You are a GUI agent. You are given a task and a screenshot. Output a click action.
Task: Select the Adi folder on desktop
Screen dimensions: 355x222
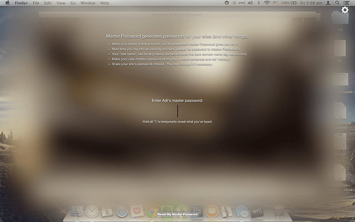tap(340, 20)
